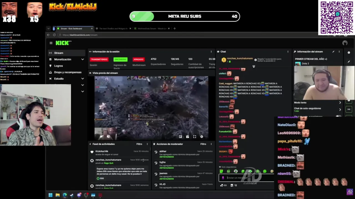355x199 pixels.
Task: Click the Yape QR code
Action: pyautogui.click(x=337, y=18)
